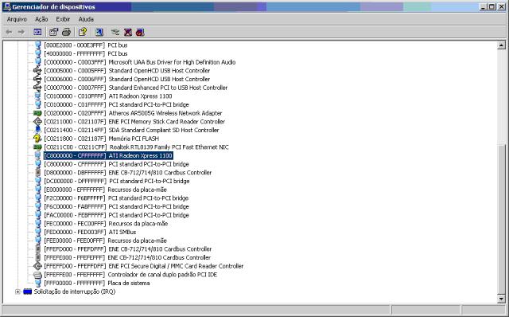This screenshot has width=509, height=317.
Task: Select [FAC00000 - FEBFFFFF] PCI-to-PCI bridge row
Action: pos(116,215)
